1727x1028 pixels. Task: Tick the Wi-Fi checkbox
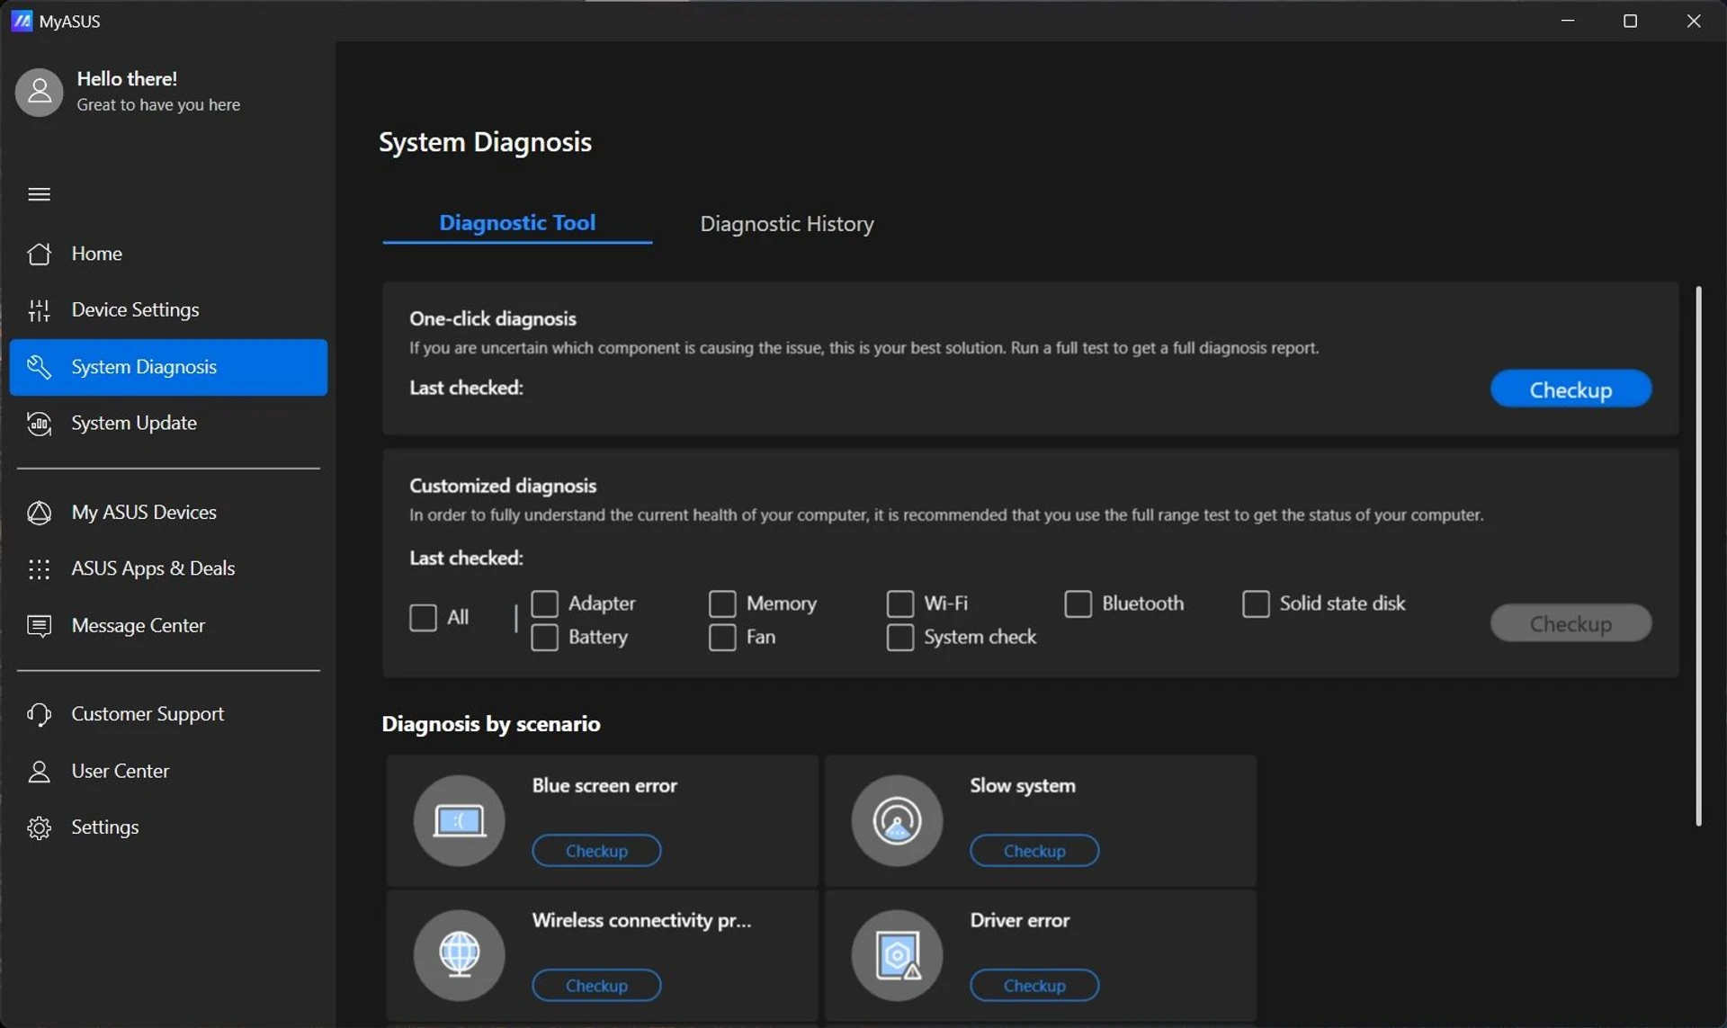[900, 603]
